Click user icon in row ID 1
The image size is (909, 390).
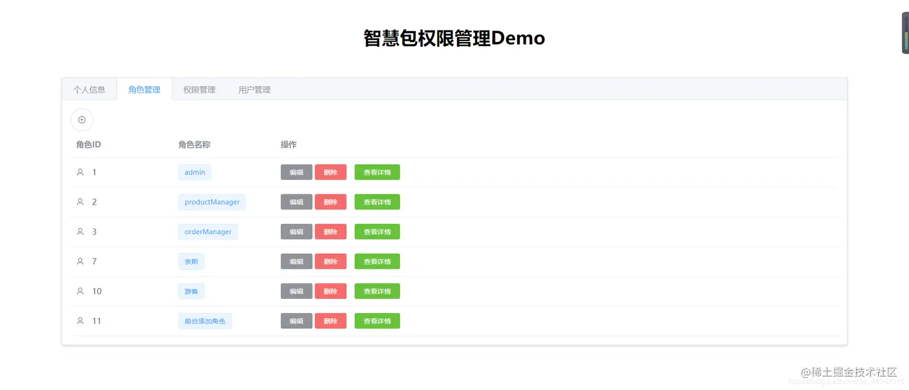pos(80,172)
